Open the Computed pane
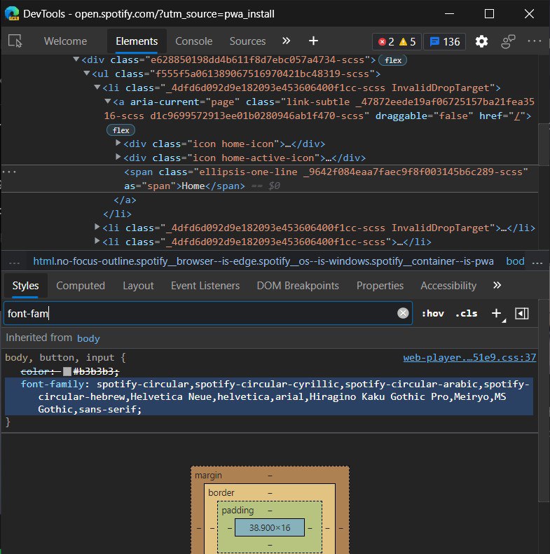 [x=81, y=286]
